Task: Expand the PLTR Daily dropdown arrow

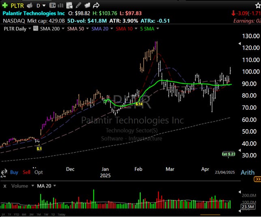Action: point(30,28)
